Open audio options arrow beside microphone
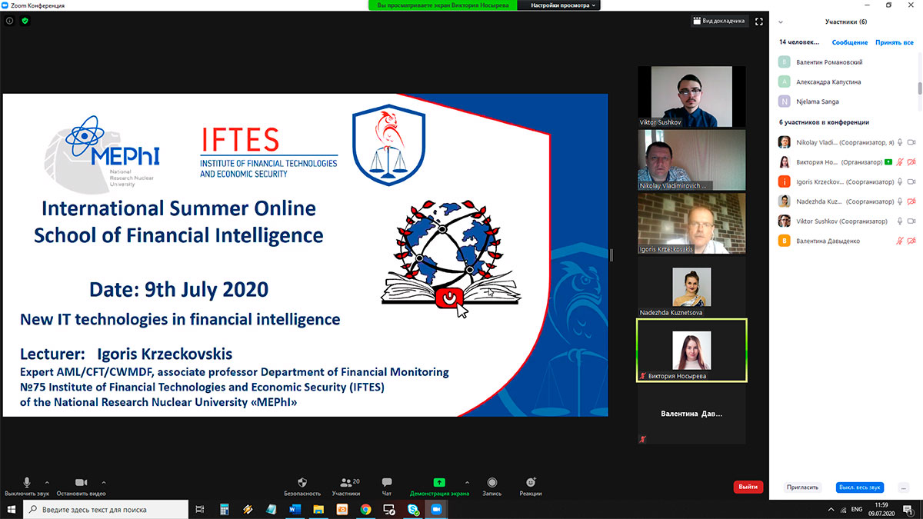 (x=47, y=482)
